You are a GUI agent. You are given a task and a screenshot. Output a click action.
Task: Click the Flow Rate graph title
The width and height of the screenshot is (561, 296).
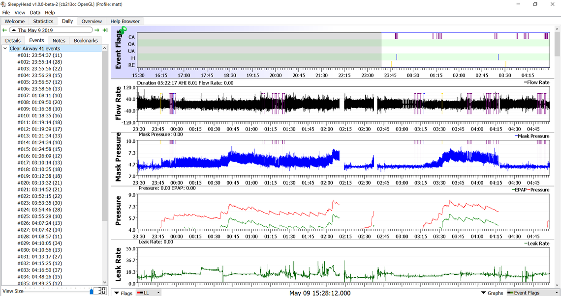pos(118,104)
